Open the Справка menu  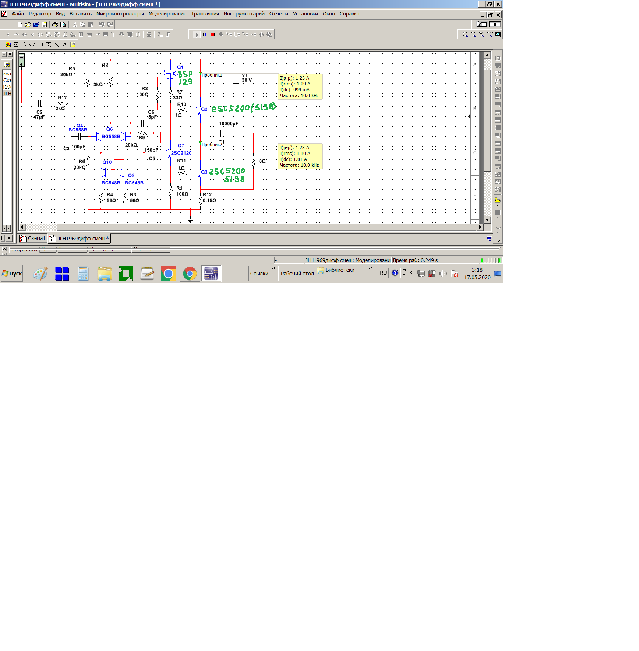(349, 14)
